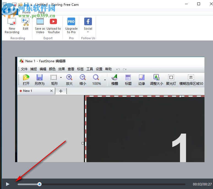Switch to the Home ribbon tab
213x189 pixels.
coord(26,12)
